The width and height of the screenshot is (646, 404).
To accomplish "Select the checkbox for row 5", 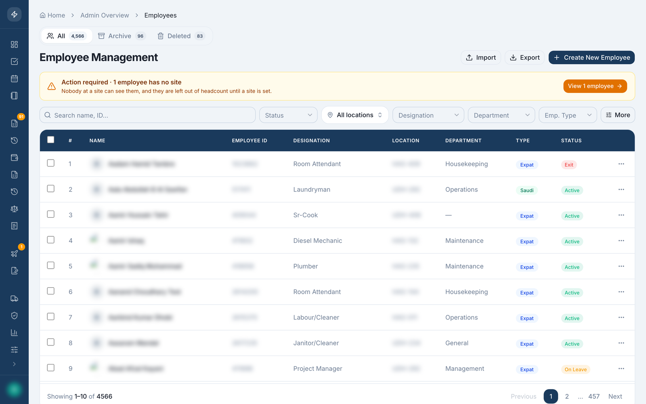I will pos(50,265).
